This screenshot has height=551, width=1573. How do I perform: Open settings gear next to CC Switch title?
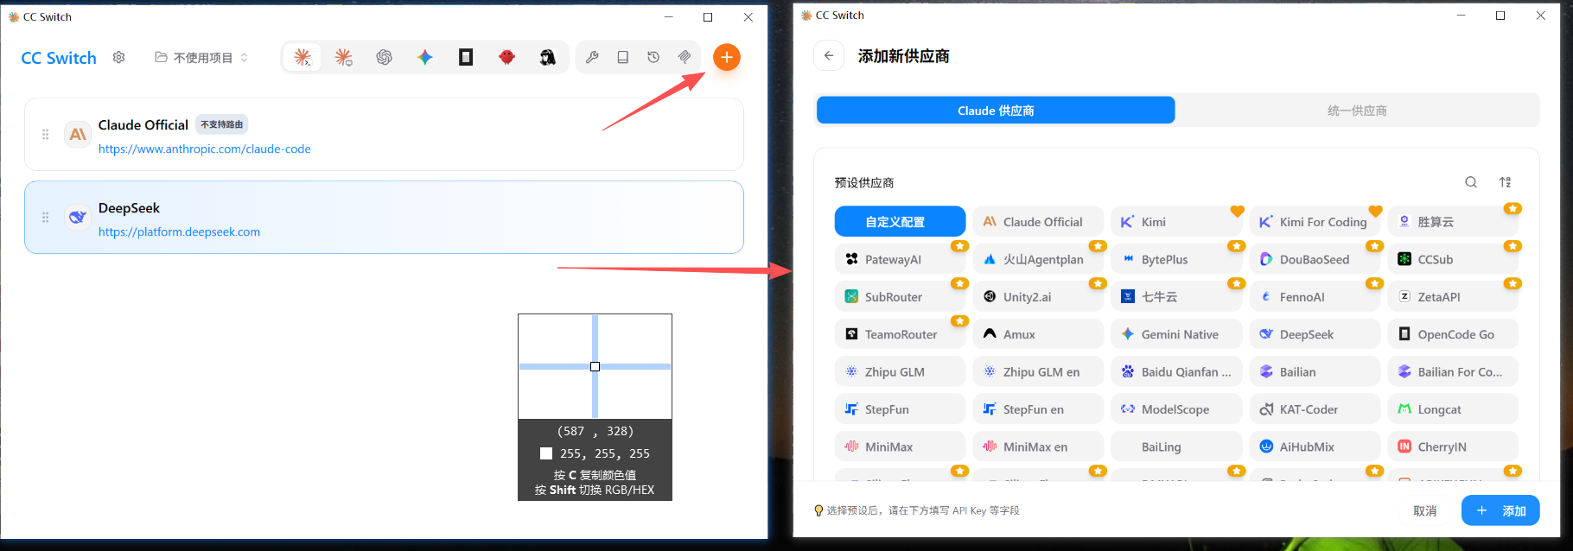coord(119,57)
